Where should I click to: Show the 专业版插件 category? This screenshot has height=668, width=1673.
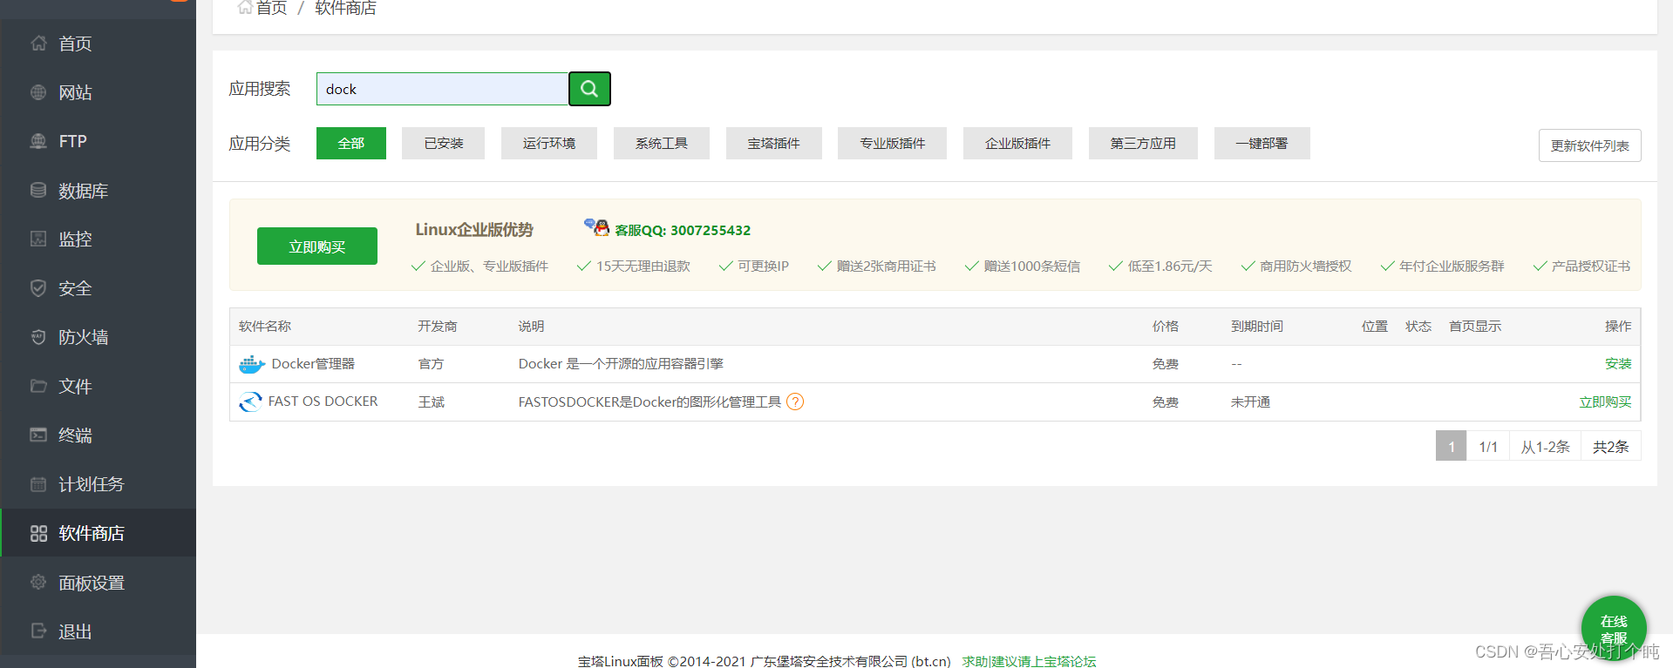point(893,143)
